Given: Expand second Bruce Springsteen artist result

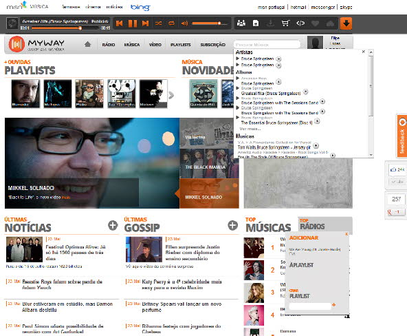Looking at the screenshot, I should click(x=237, y=65).
